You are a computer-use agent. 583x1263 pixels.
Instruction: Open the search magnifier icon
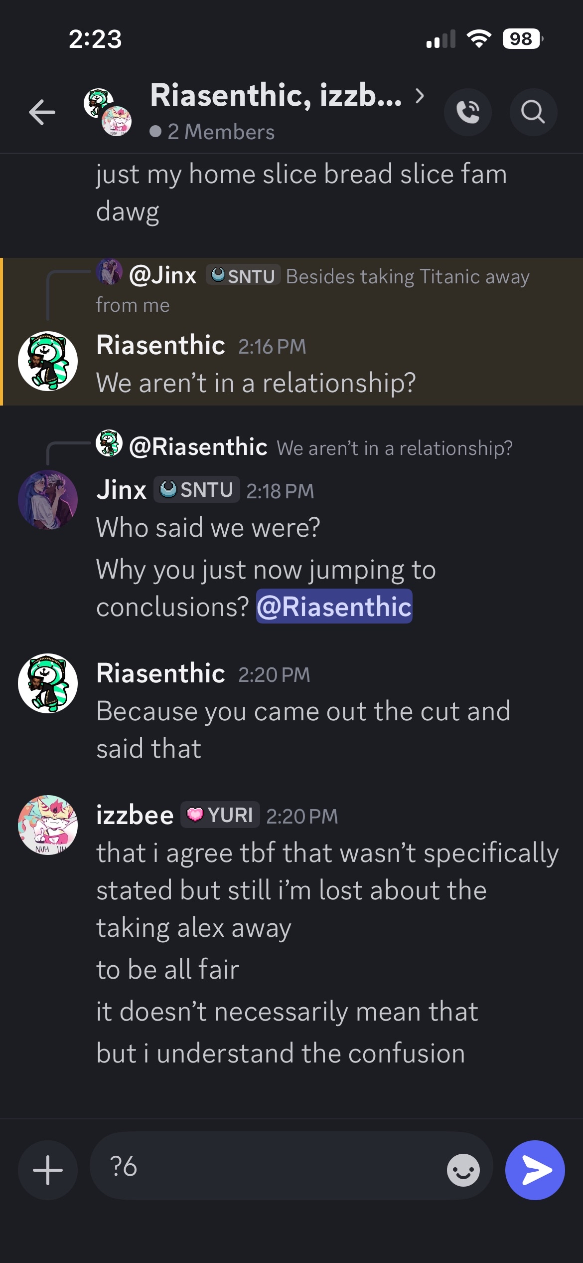tap(533, 112)
